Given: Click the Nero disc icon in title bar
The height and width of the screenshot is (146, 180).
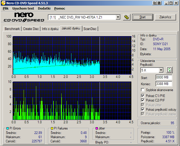Looking at the screenshot, I should tap(3, 3).
